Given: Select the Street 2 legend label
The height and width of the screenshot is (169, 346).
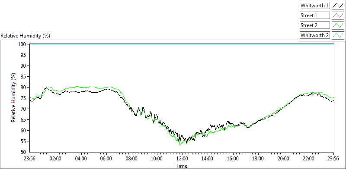Looking at the screenshot, I should 315,25.
